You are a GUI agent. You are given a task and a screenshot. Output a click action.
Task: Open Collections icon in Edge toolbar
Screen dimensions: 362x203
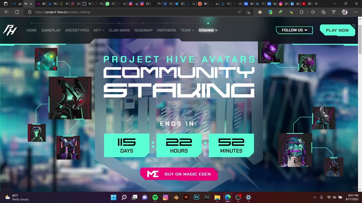point(323,12)
